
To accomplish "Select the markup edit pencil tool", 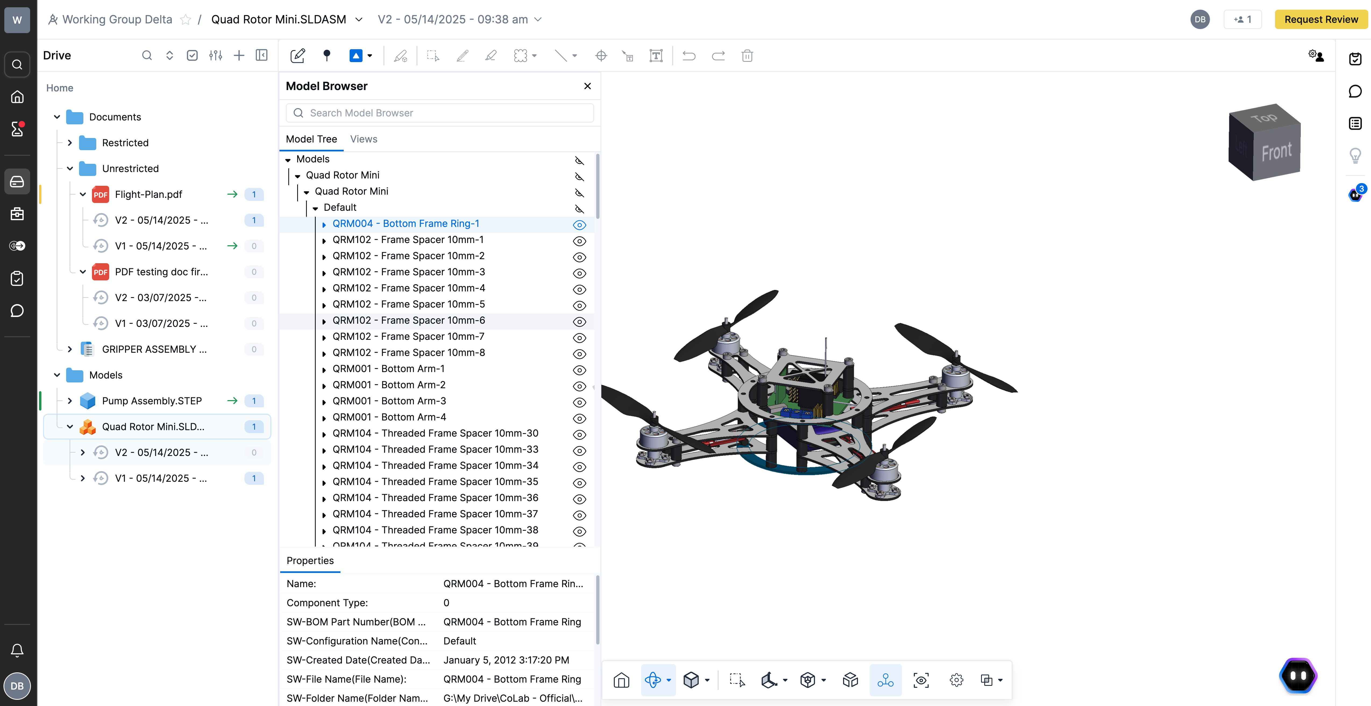I will pos(297,55).
